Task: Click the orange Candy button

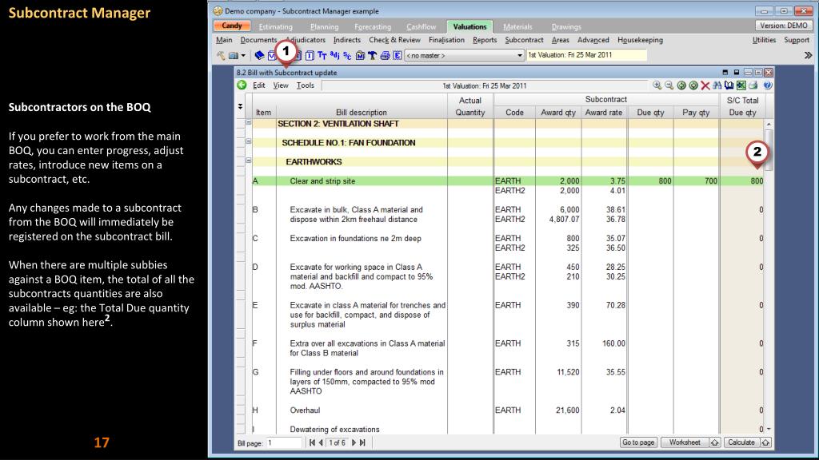Action: pos(231,26)
